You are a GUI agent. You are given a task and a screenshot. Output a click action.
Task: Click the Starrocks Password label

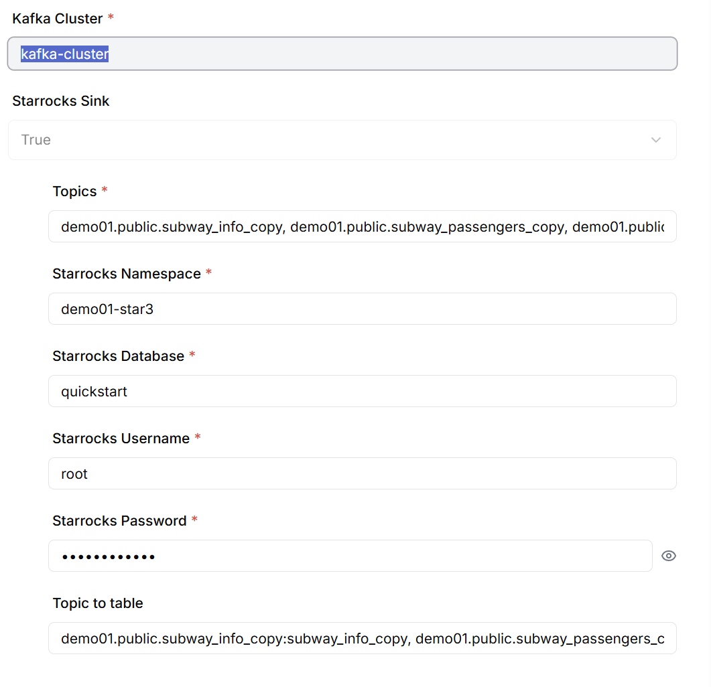click(120, 521)
